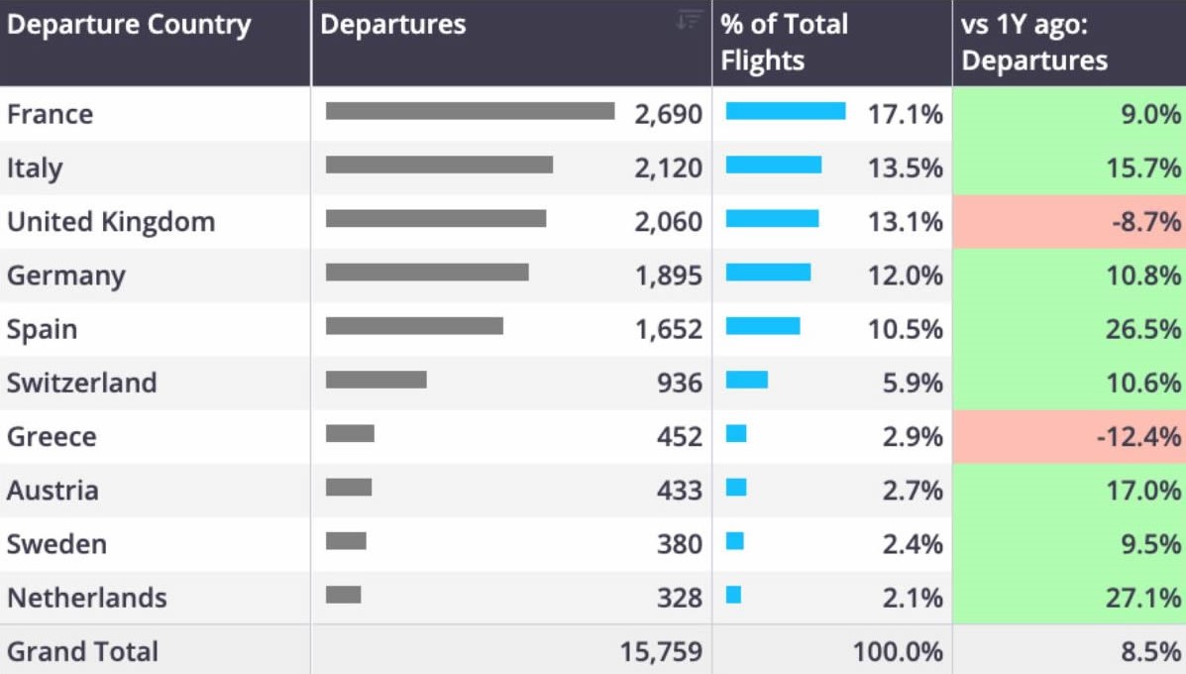Select the Netherlands 27.1% cell
Viewport: 1186px width, 674px height.
click(1069, 598)
